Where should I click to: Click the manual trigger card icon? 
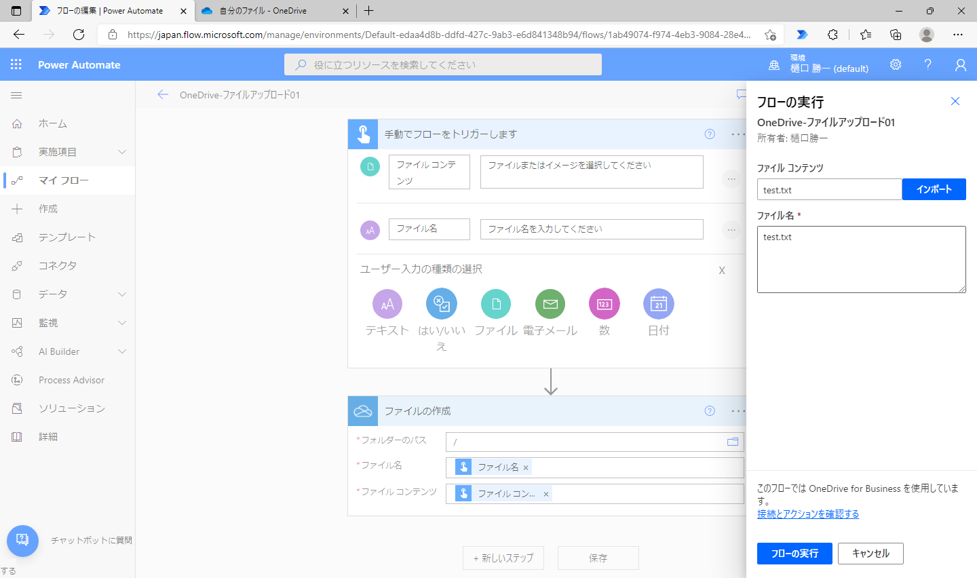(x=363, y=134)
